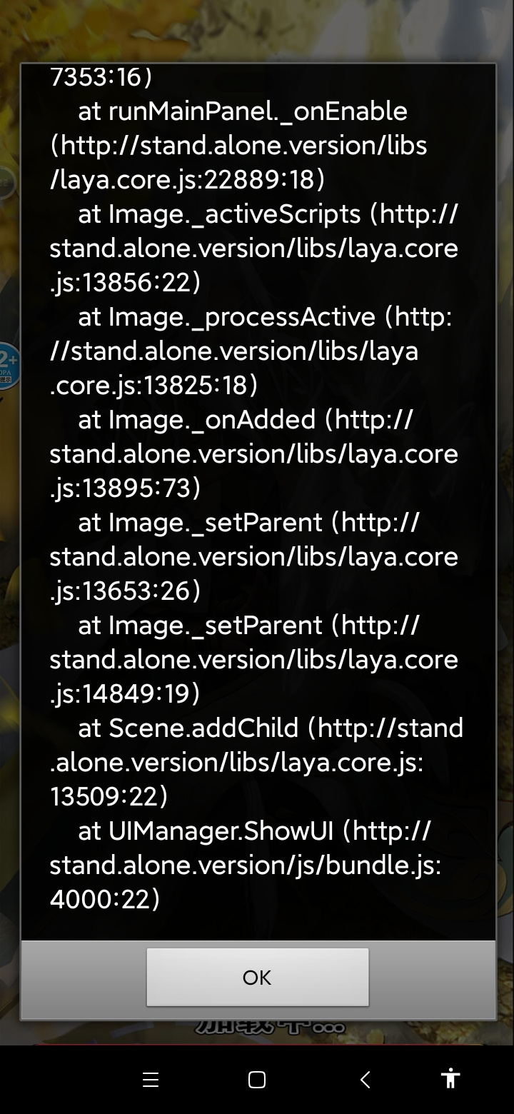The image size is (514, 1114).
Task: Tap the square home navigation icon
Action: coord(257,1079)
